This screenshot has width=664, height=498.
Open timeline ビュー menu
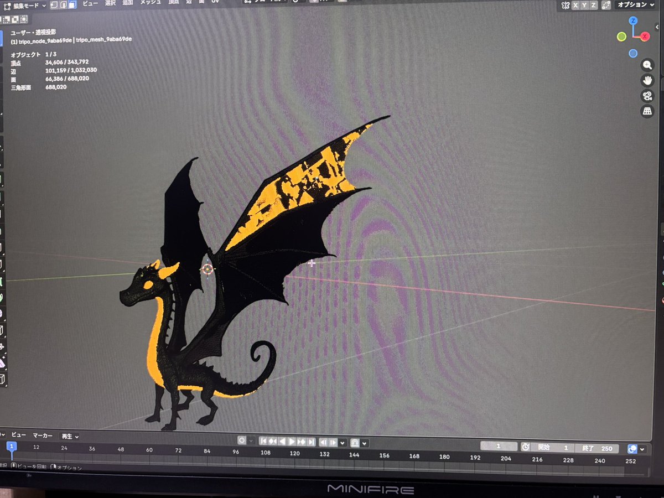tap(18, 436)
